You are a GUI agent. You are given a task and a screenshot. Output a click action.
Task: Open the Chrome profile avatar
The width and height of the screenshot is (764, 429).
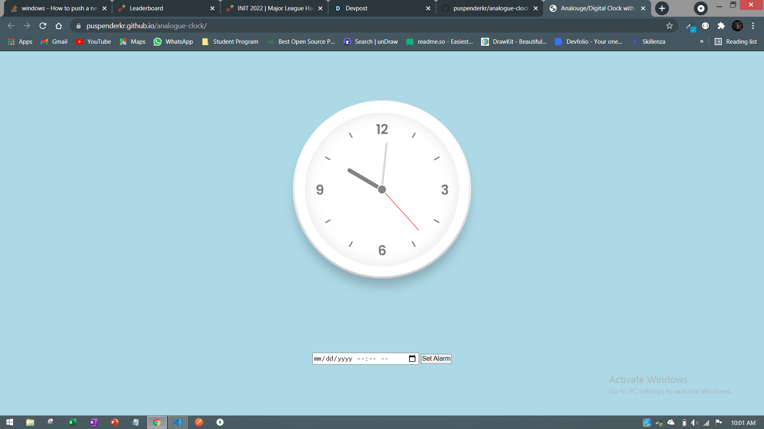pos(737,25)
